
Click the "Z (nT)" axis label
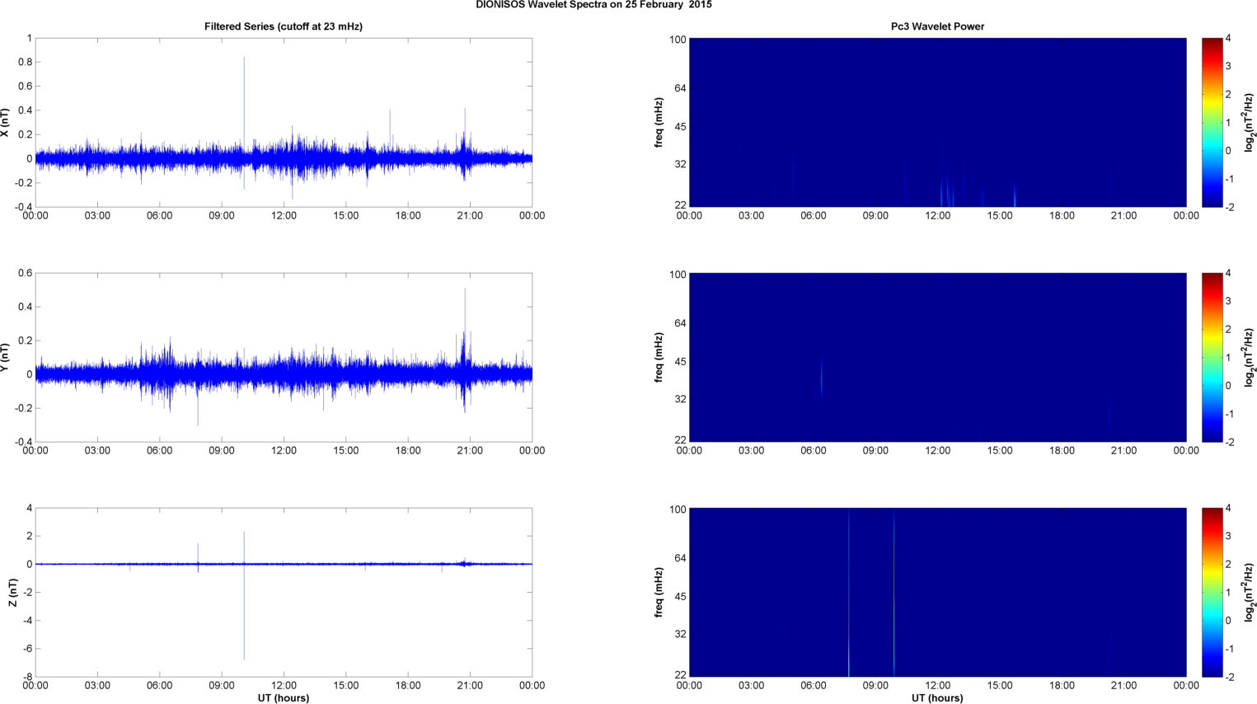point(13,592)
